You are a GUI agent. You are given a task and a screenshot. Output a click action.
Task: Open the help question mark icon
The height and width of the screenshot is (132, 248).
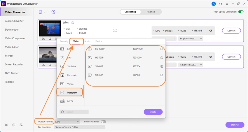[14, 125]
